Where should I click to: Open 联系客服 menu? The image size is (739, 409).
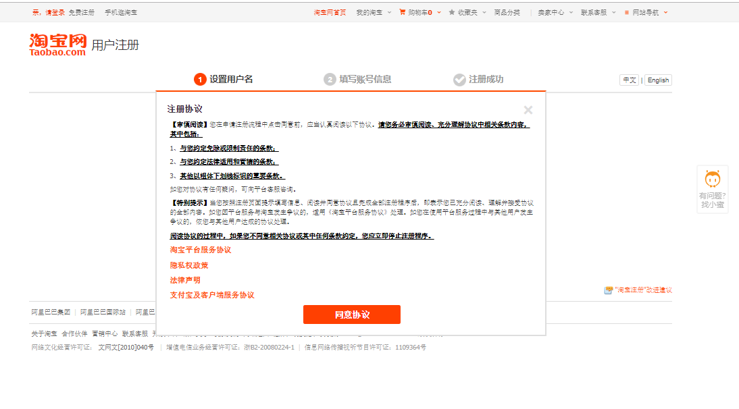[x=593, y=13]
